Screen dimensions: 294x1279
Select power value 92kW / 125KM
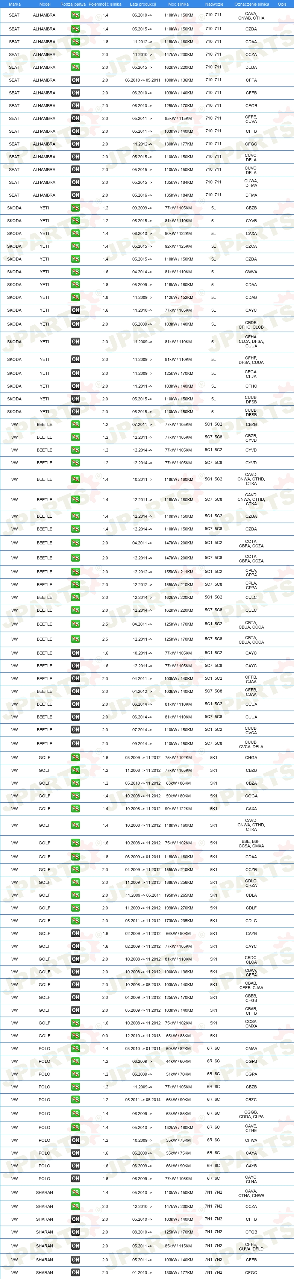179,246
